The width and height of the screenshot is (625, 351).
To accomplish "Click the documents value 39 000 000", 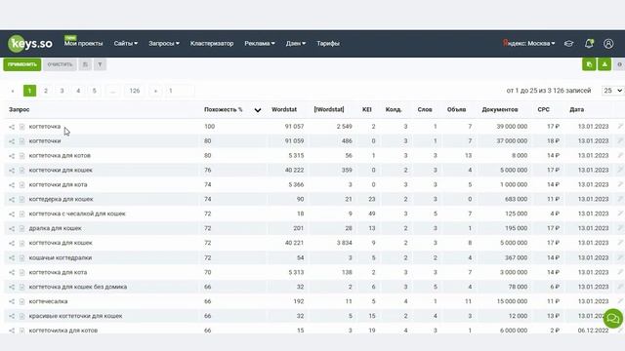I will coord(512,126).
